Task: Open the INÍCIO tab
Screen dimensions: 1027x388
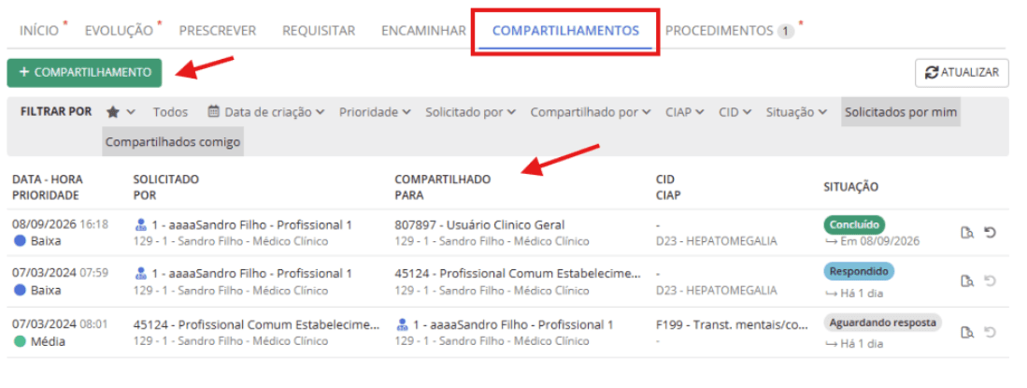Action: pos(39,30)
